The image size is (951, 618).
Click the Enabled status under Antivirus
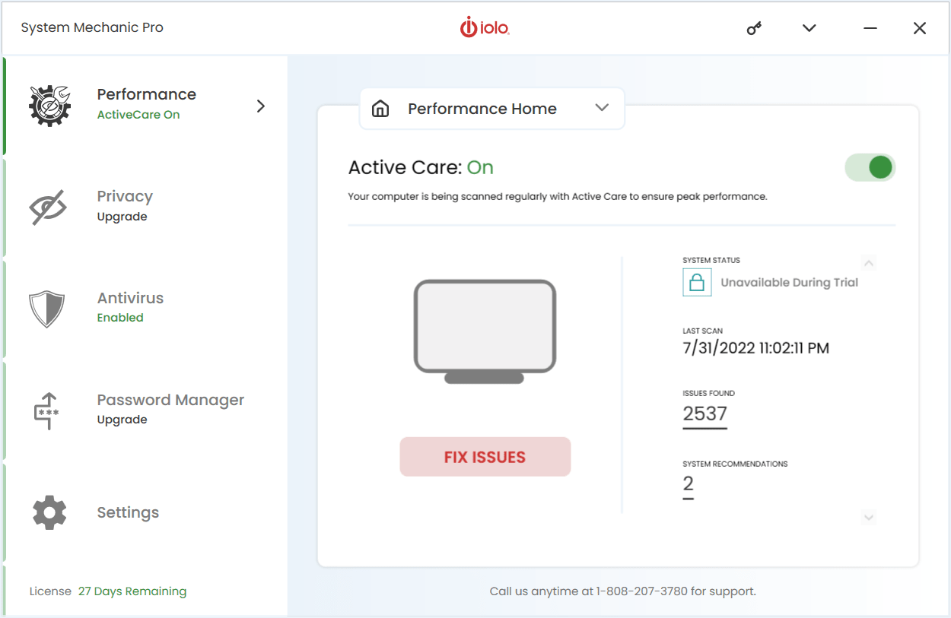pos(120,318)
